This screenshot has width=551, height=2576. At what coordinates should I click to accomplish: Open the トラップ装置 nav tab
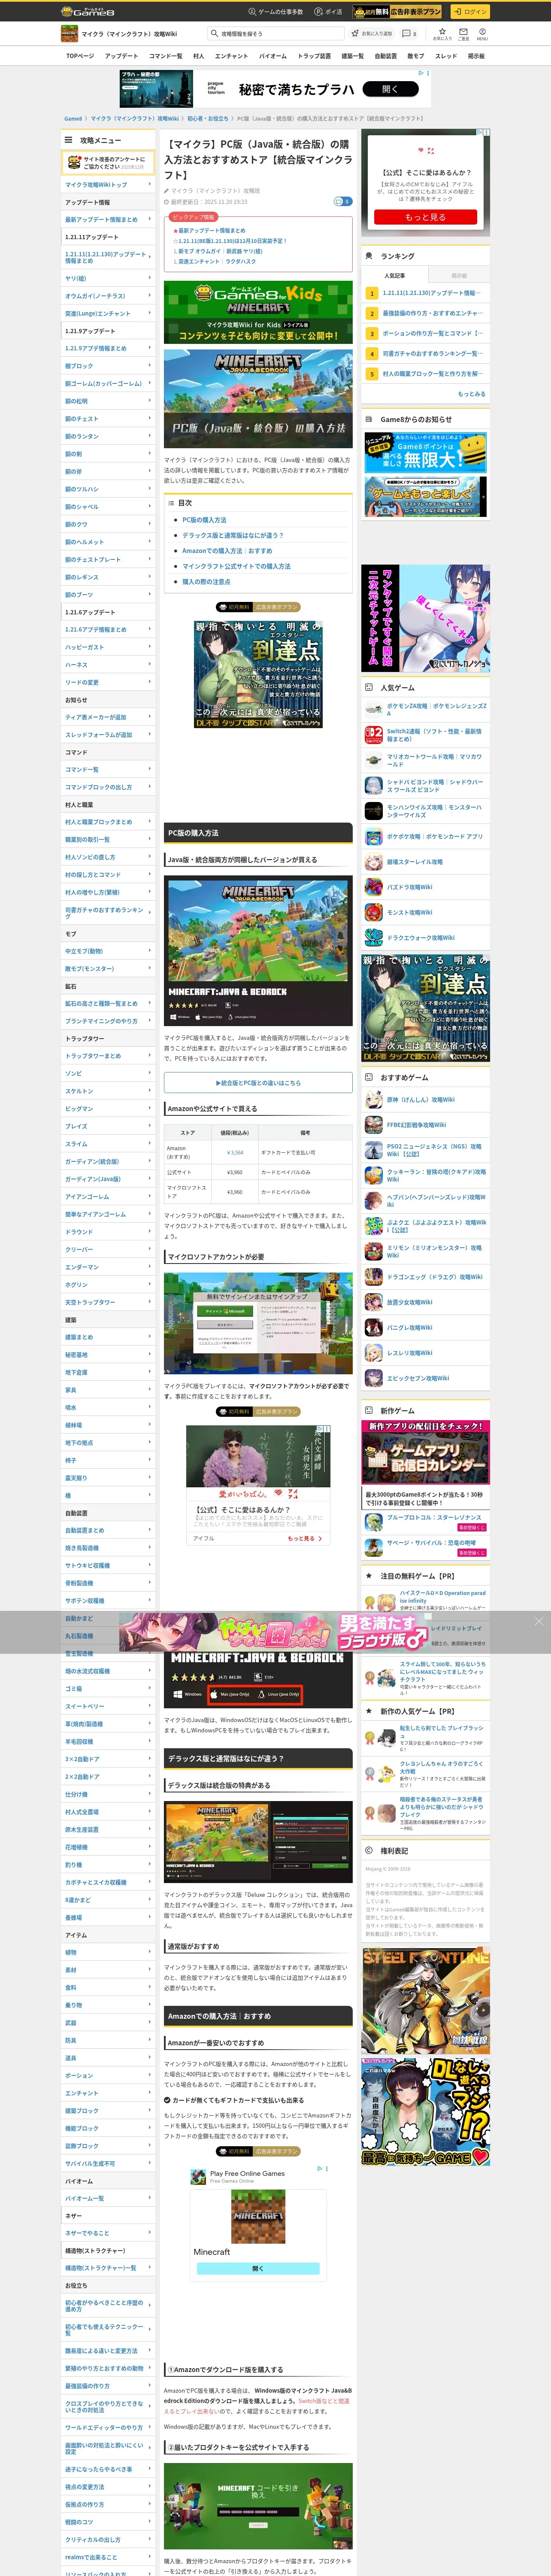pyautogui.click(x=314, y=56)
